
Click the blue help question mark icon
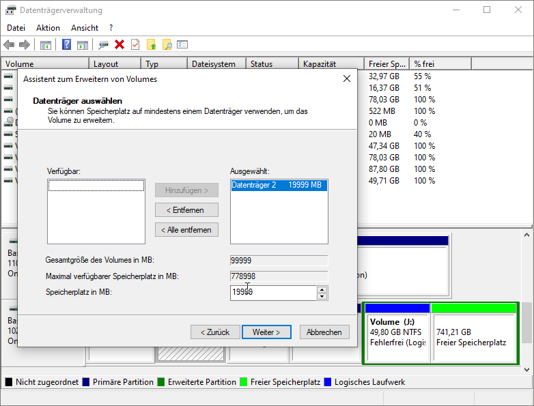pyautogui.click(x=67, y=45)
